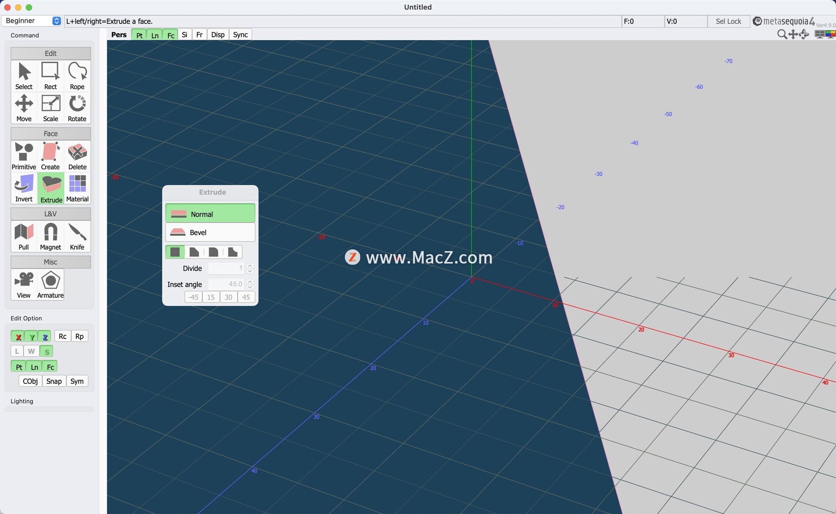
Task: Open the Material tool
Action: coord(78,188)
